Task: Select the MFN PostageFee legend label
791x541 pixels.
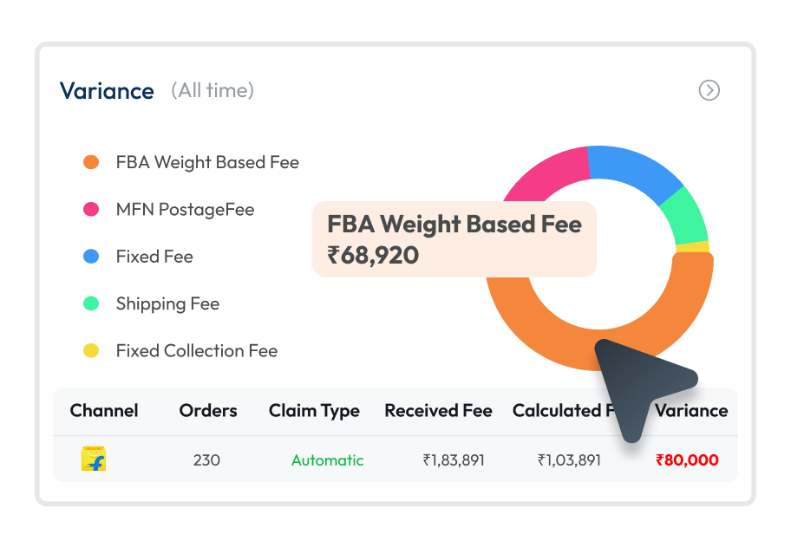Action: (x=185, y=209)
